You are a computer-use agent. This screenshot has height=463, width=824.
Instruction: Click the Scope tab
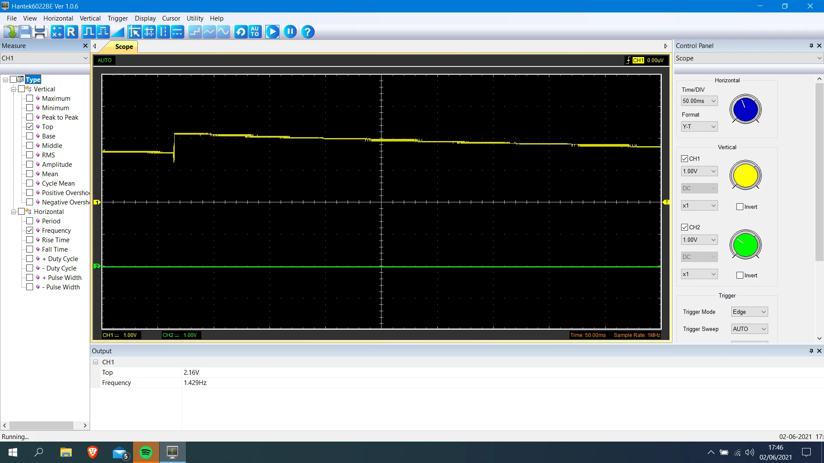coord(124,46)
